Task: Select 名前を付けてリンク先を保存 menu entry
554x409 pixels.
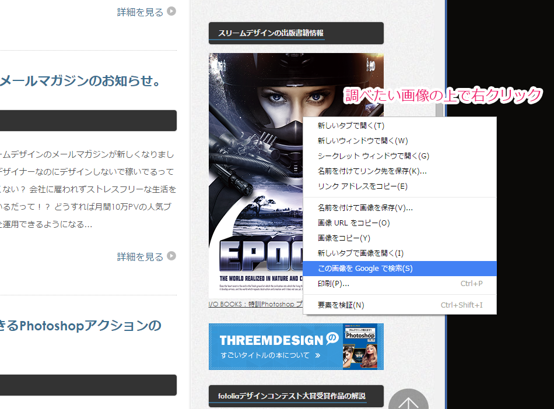Action: point(372,171)
